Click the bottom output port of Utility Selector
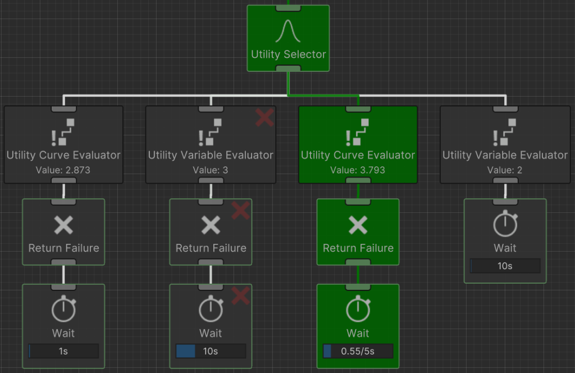The height and width of the screenshot is (373, 575). pos(288,69)
